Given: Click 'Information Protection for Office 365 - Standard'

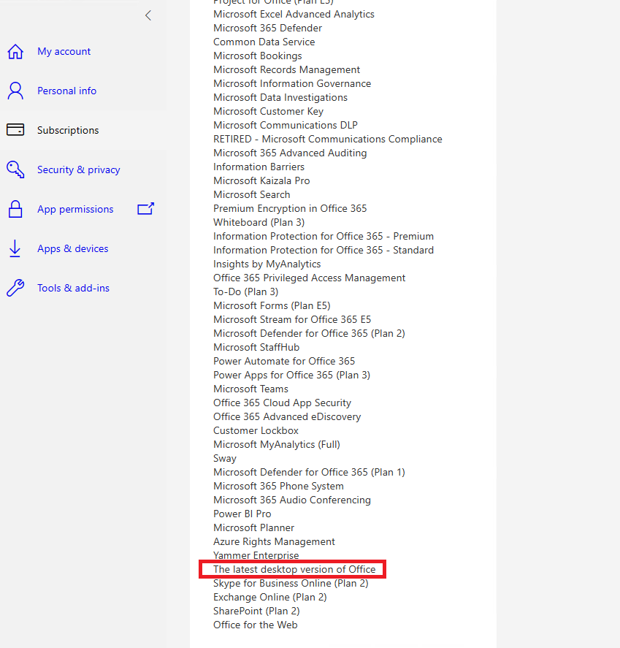Looking at the screenshot, I should pos(324,250).
